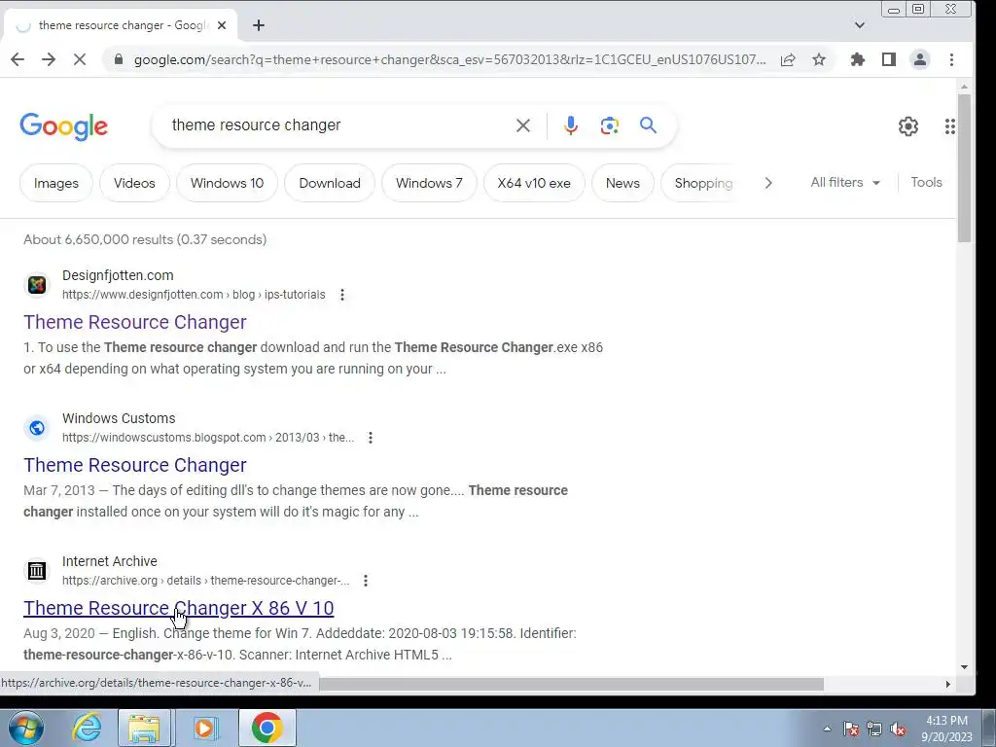Search by image with Google Lens
The image size is (996, 747).
click(609, 125)
